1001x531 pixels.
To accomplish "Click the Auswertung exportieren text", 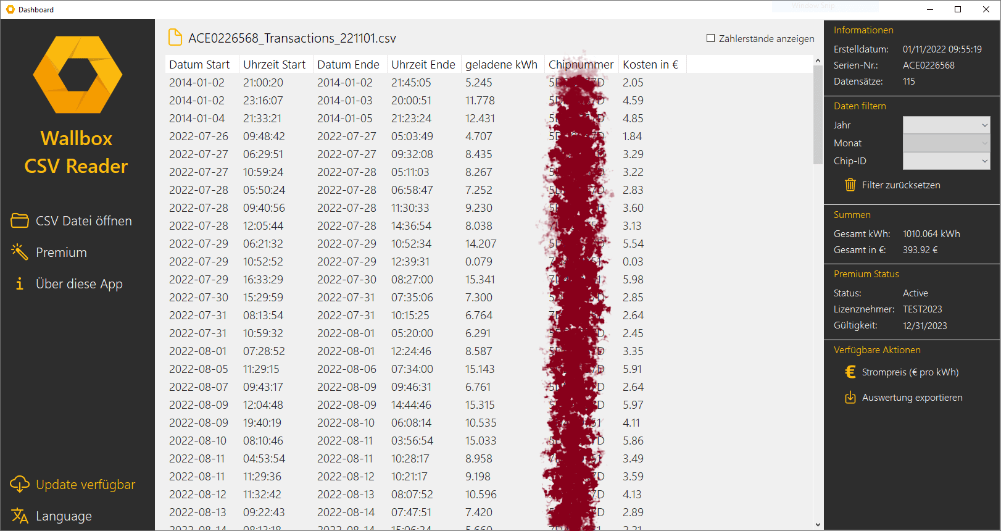I will tap(912, 397).
